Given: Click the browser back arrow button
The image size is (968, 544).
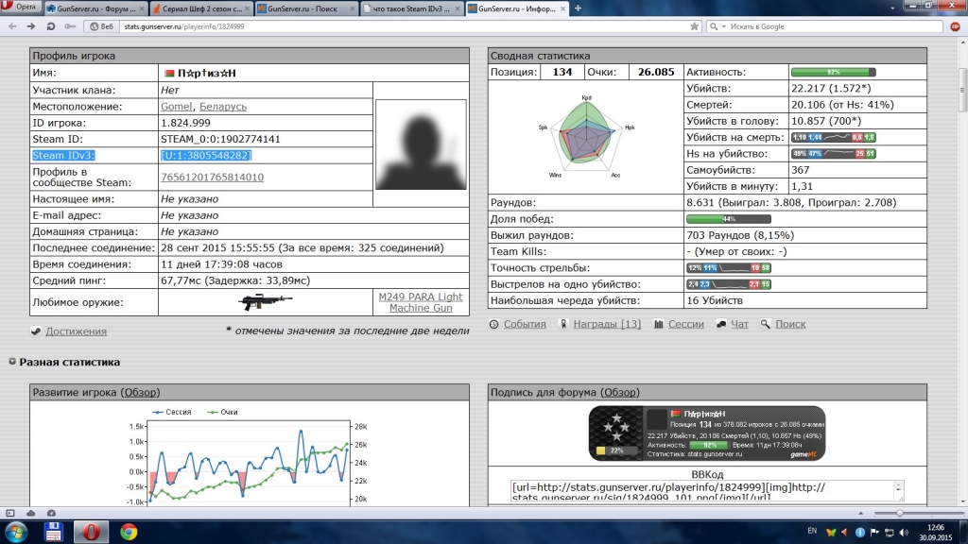Looking at the screenshot, I should 11,26.
